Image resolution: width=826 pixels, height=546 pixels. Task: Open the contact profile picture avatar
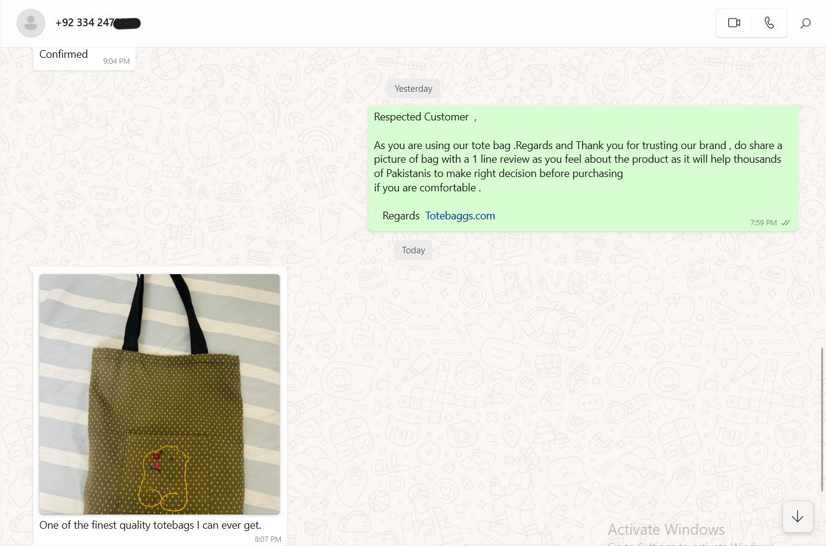[31, 23]
